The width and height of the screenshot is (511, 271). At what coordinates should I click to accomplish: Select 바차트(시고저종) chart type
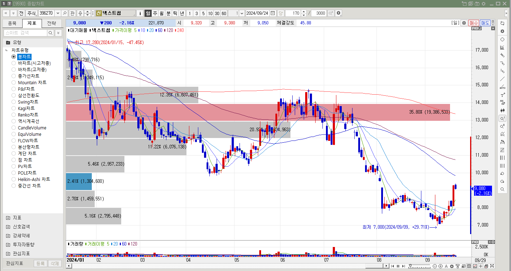coord(31,63)
